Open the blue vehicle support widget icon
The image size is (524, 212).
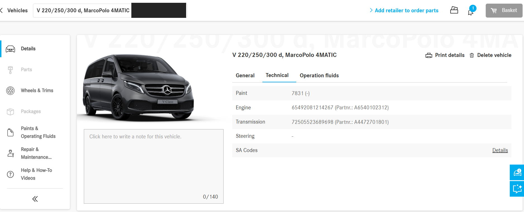coord(517,172)
